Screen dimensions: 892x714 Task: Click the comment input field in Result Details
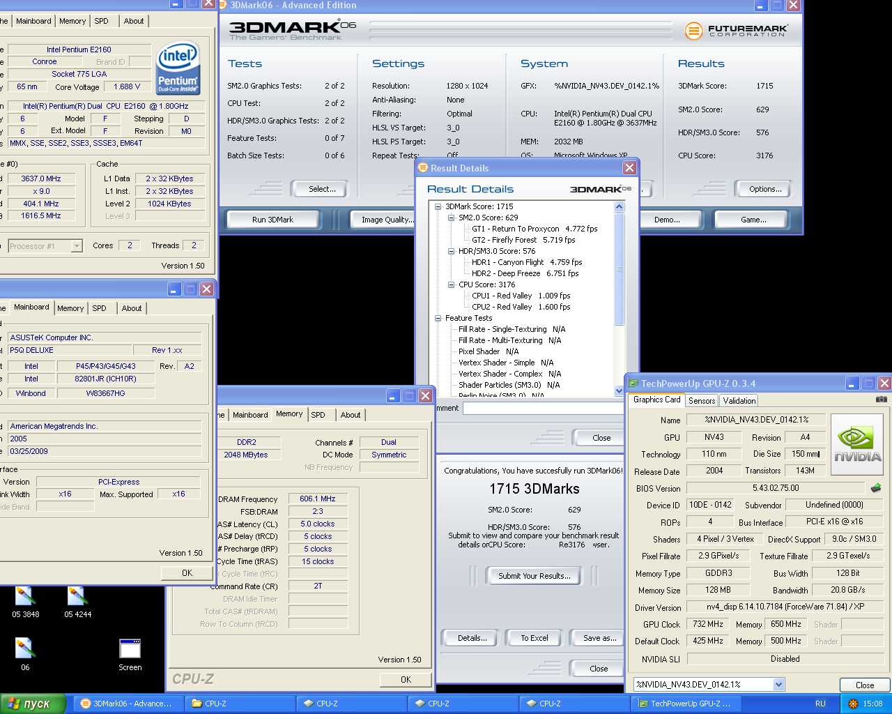tap(543, 409)
